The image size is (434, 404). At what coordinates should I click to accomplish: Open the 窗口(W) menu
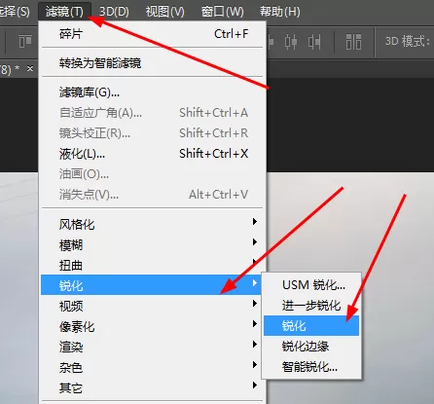coord(222,12)
